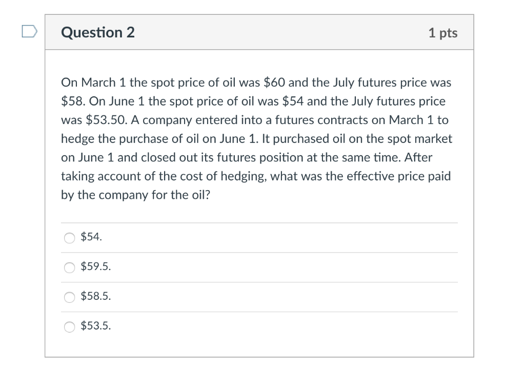Click the topmost answer row in the list
The height and width of the screenshot is (370, 525).
pyautogui.click(x=256, y=237)
